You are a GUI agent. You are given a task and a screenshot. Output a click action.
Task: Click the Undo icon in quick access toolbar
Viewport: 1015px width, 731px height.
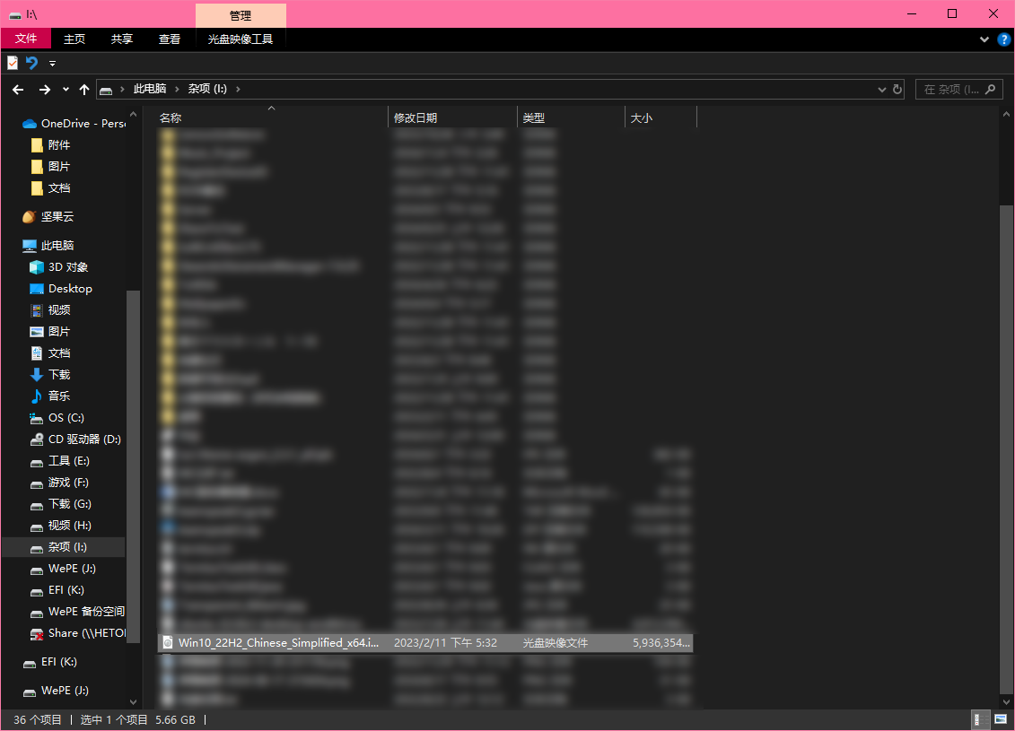[x=31, y=63]
